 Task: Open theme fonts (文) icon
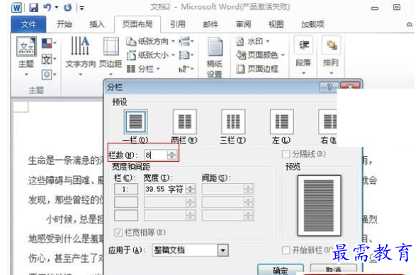[47, 59]
